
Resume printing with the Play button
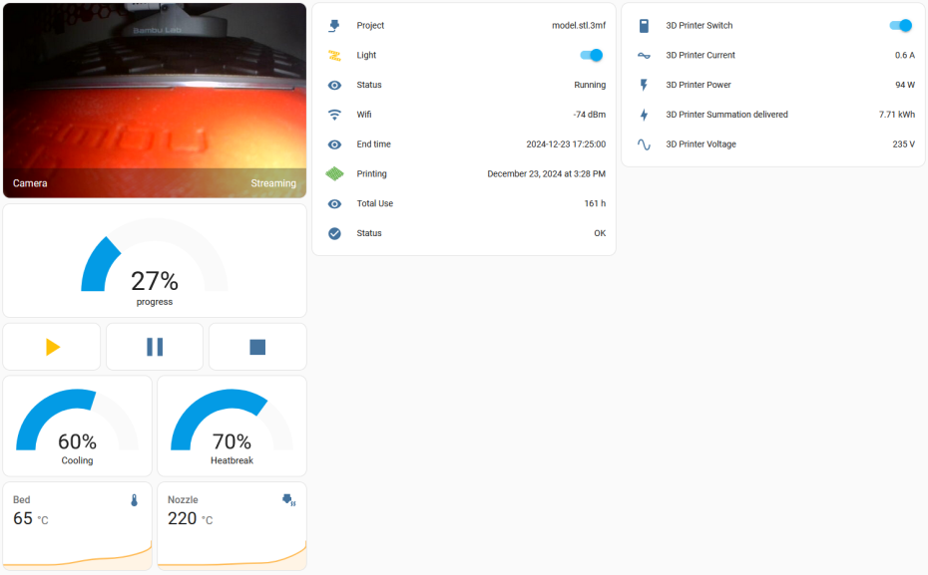pyautogui.click(x=51, y=346)
